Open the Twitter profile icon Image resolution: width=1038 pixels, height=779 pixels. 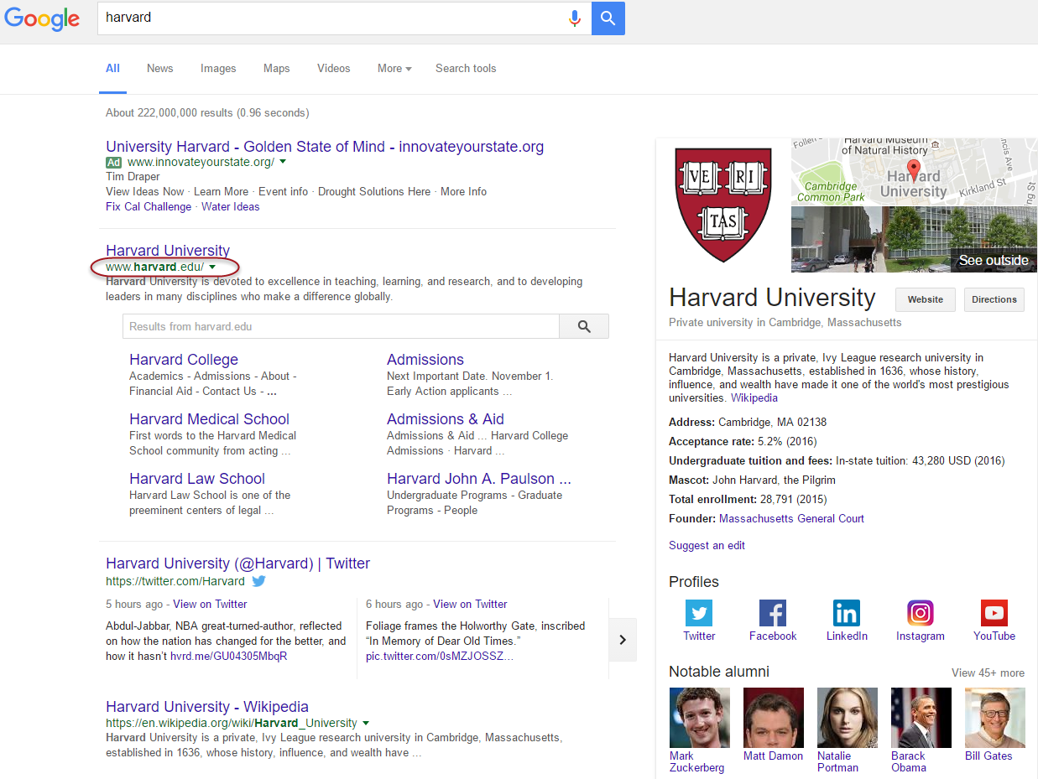point(698,613)
